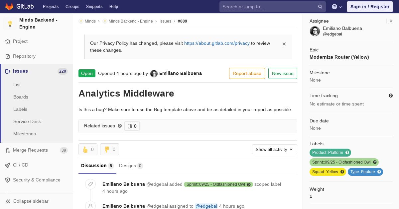
Task: Click the @edgebal mention link
Action: (206, 206)
